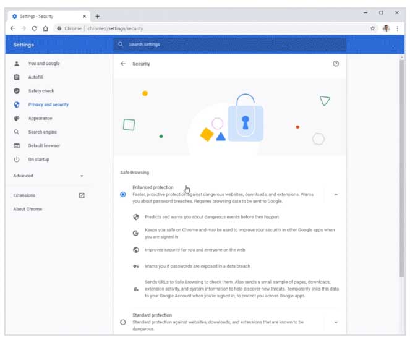
Task: Click the Privacy and security shield icon
Action: coord(17,104)
